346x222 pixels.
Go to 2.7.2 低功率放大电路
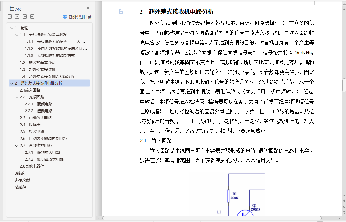coord(44,159)
